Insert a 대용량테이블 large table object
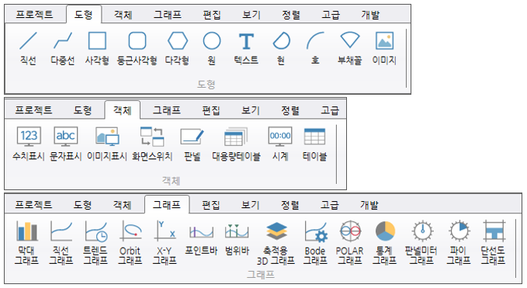 click(x=236, y=144)
